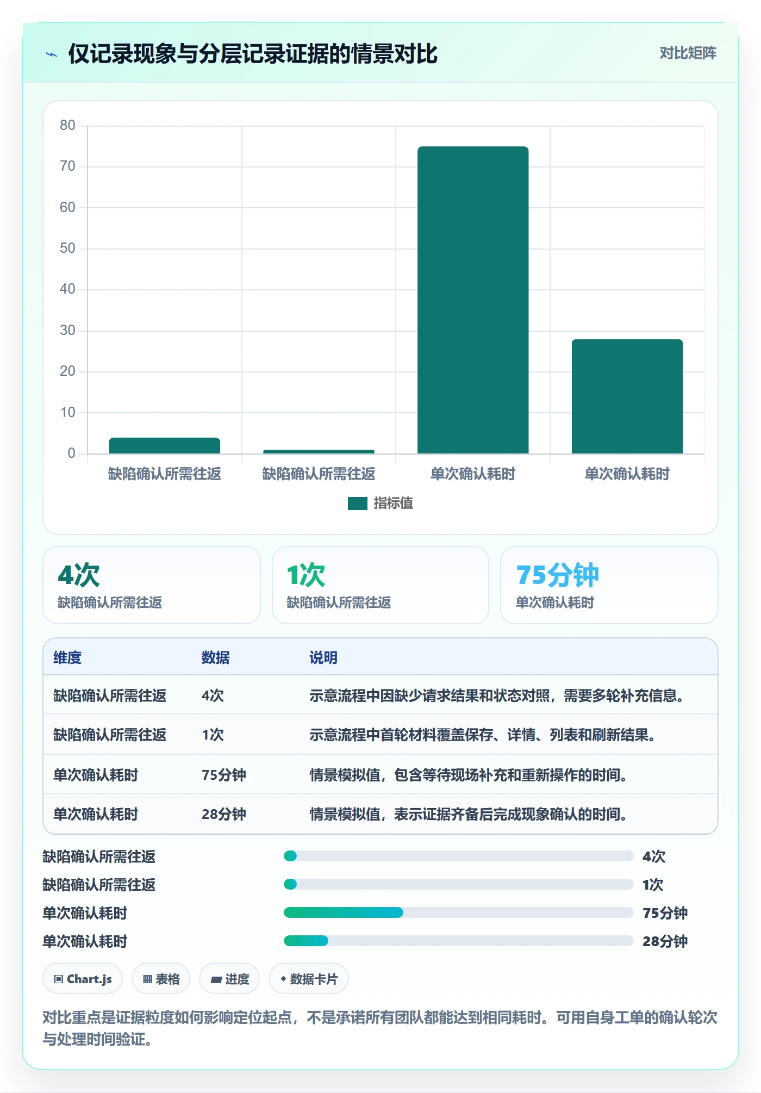The width and height of the screenshot is (761, 1093).
Task: Click the 75分钟 cell in the table
Action: pos(224,775)
